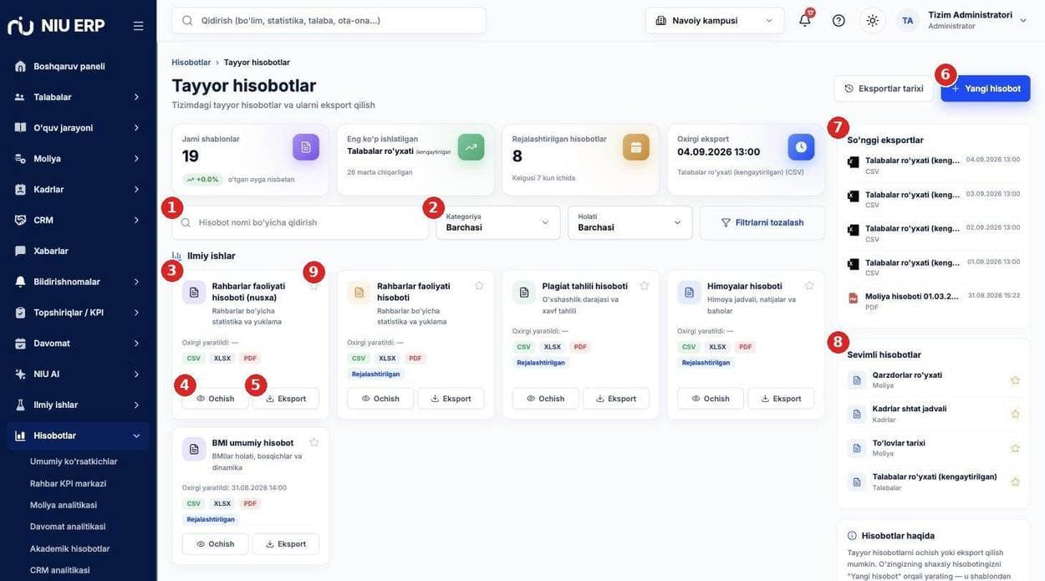Expand the Talabalar sidebar section
The width and height of the screenshot is (1045, 581).
click(x=79, y=97)
